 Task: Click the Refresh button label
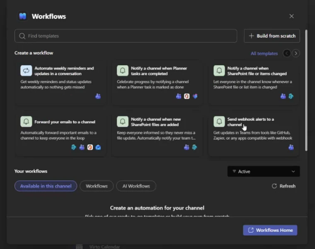pos(288,186)
